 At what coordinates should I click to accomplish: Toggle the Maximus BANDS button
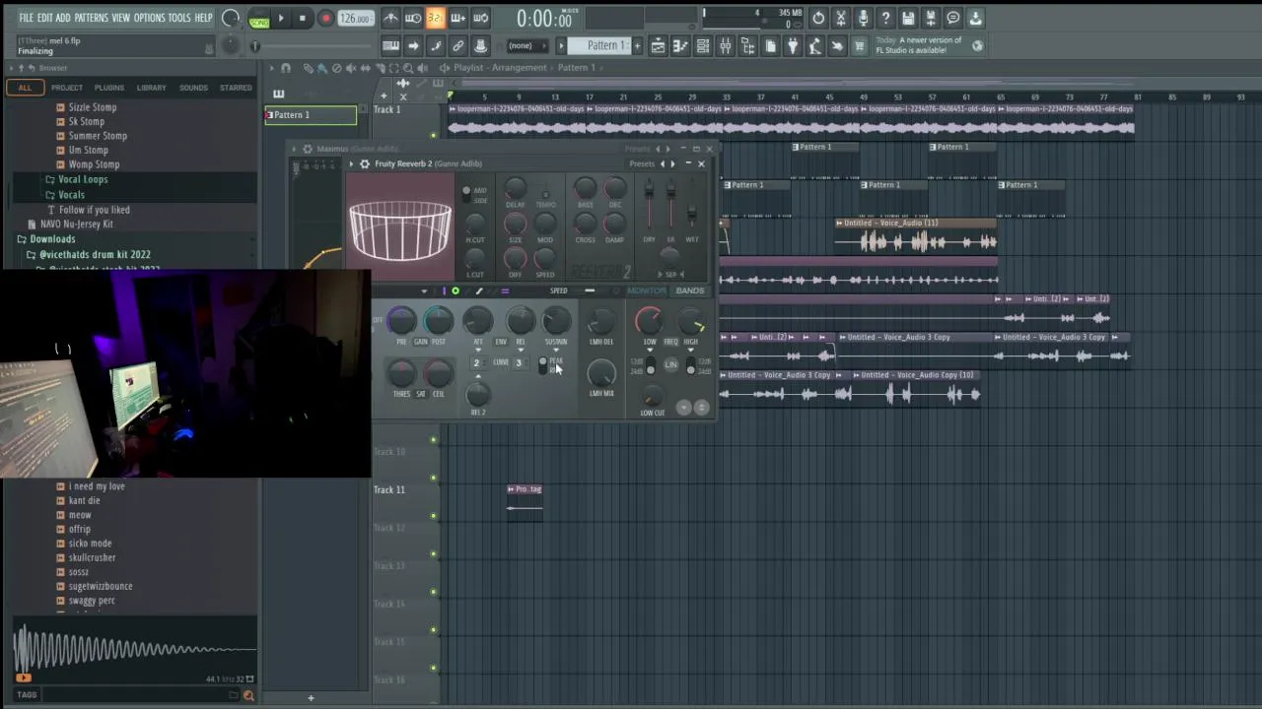click(x=690, y=290)
